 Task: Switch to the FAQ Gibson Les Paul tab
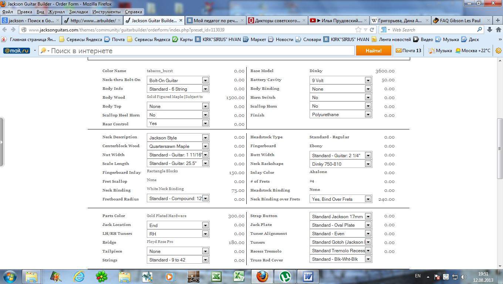460,21
